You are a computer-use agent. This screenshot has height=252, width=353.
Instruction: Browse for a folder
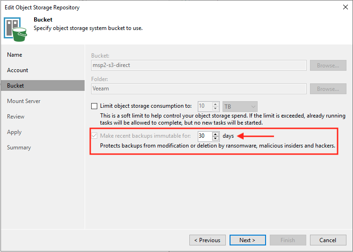328,89
